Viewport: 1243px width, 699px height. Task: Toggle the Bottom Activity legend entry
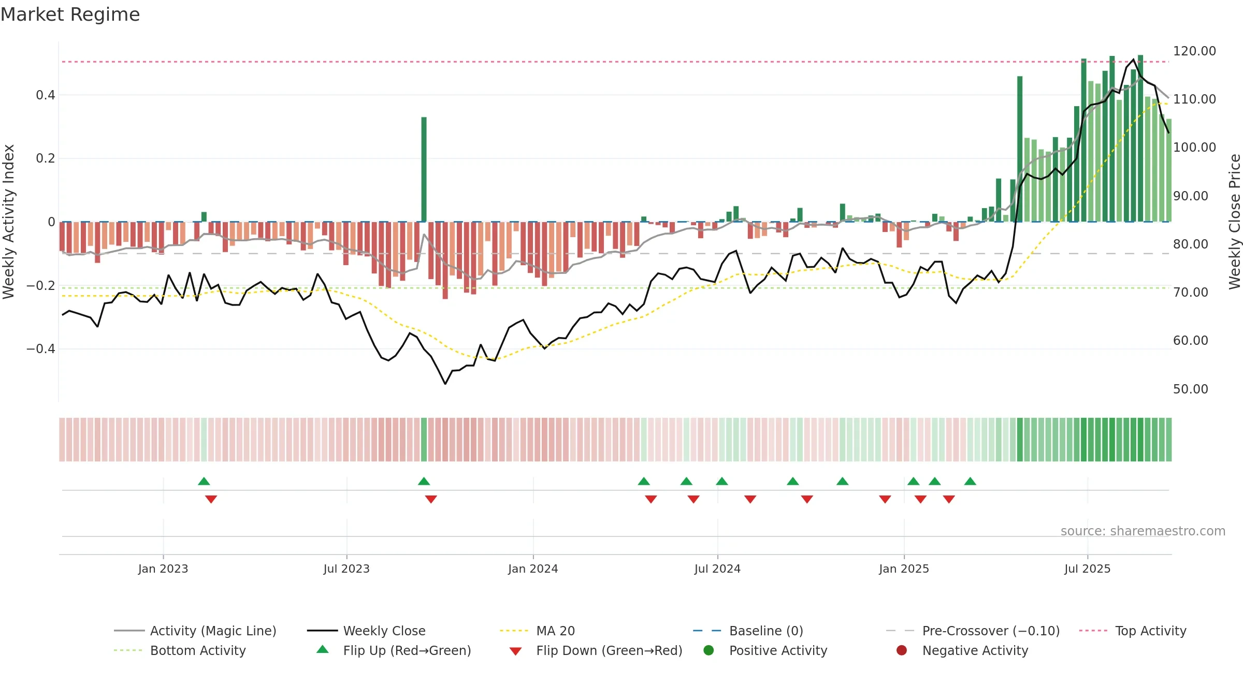click(180, 650)
